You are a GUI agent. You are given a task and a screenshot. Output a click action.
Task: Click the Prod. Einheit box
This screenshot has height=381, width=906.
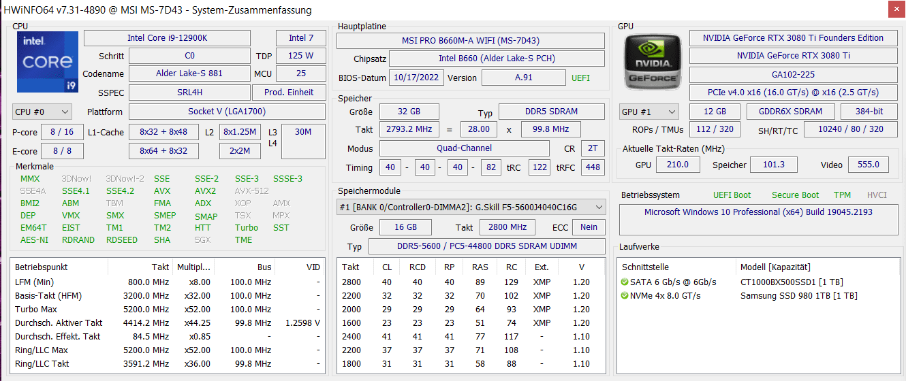click(x=289, y=93)
